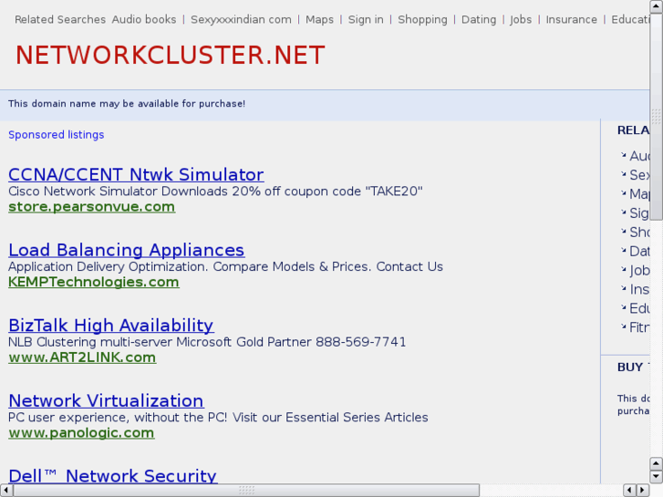Click the horizontal scroll right arrow near corner
Image resolution: width=663 pixels, height=497 pixels.
pos(643,491)
